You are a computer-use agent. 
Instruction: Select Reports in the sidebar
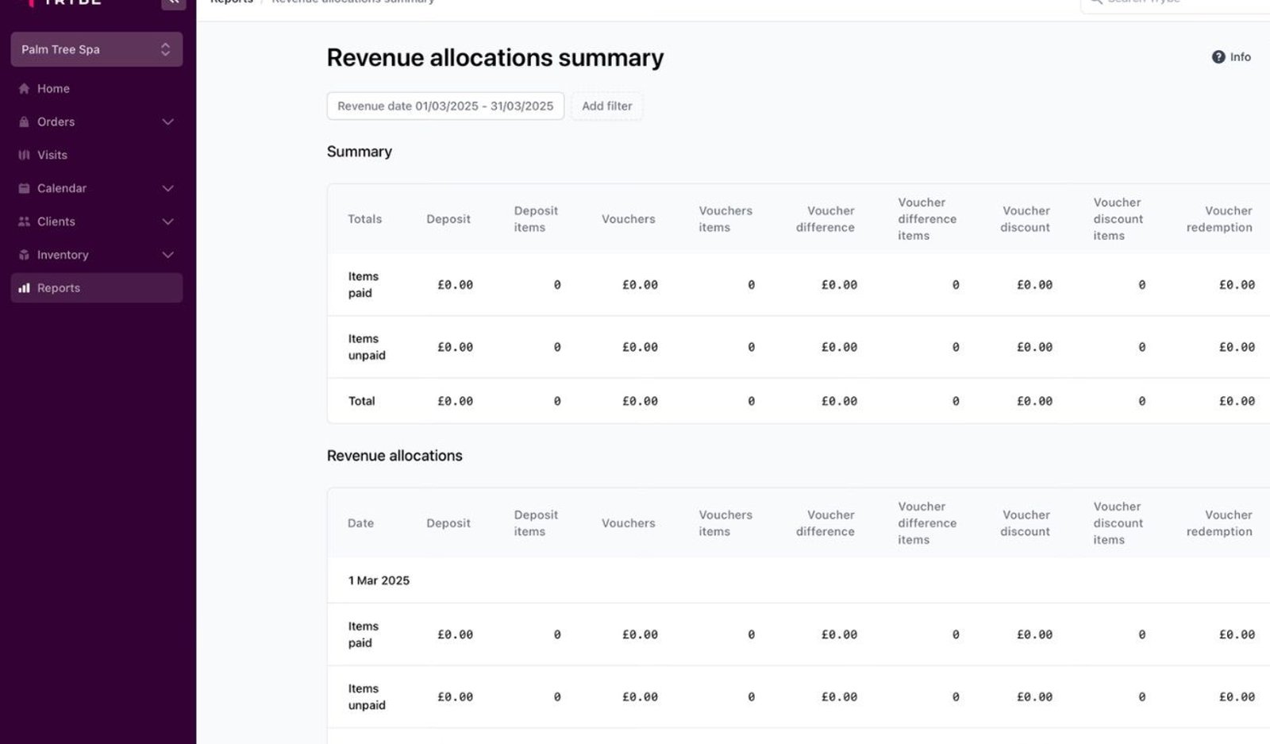97,288
